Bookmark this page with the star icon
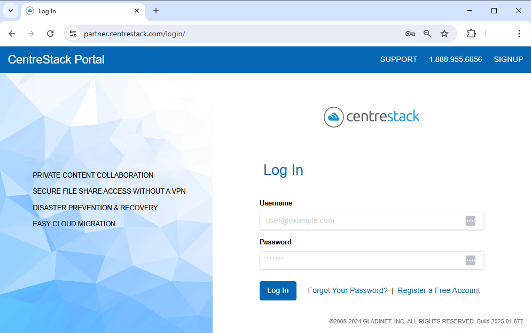This screenshot has height=333, width=531. point(444,34)
